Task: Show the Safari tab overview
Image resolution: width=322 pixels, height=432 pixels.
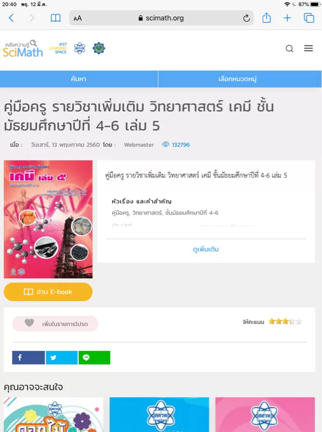Action: [x=309, y=18]
